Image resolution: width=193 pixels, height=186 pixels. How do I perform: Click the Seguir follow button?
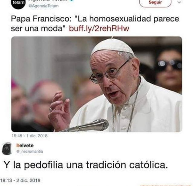[x=155, y=3]
